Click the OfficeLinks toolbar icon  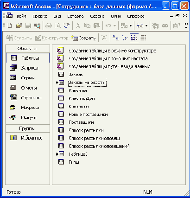tap(124, 26)
